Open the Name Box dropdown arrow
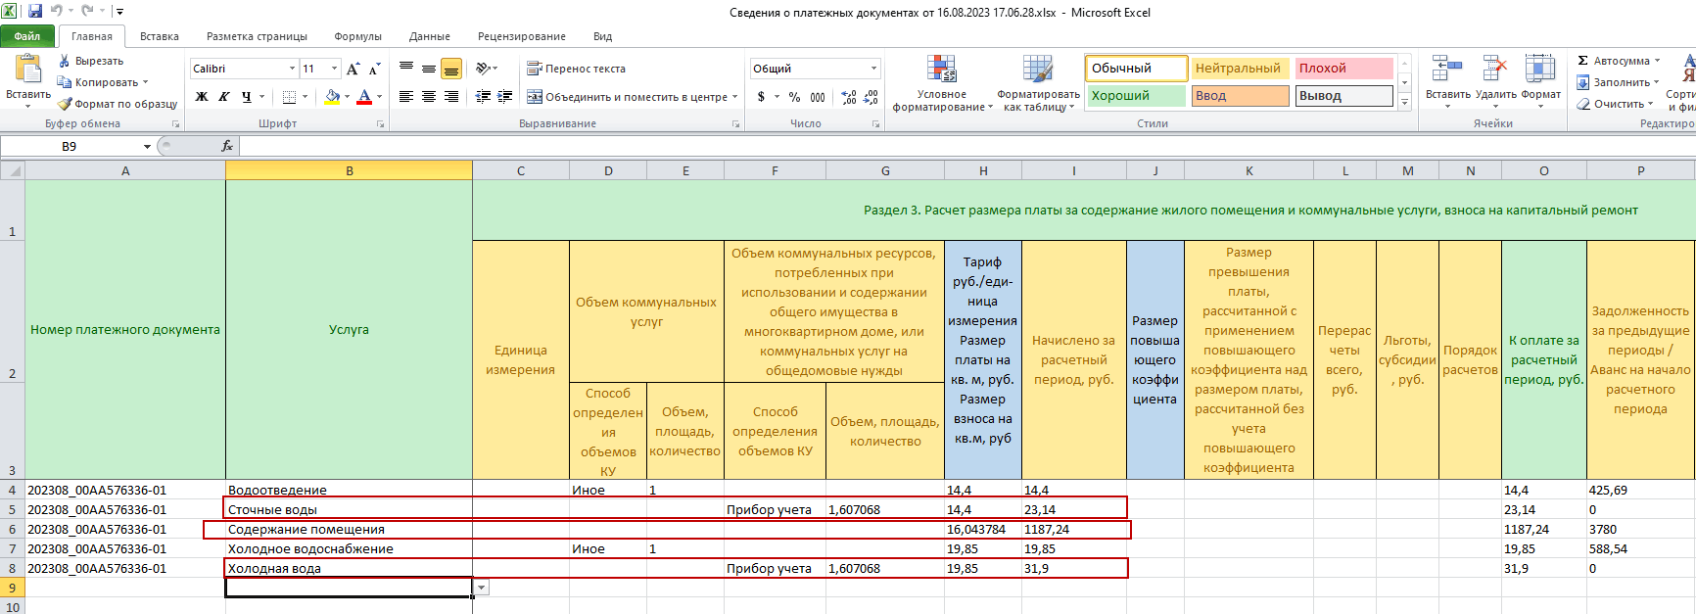Viewport: 1696px width, 614px height. 148,147
